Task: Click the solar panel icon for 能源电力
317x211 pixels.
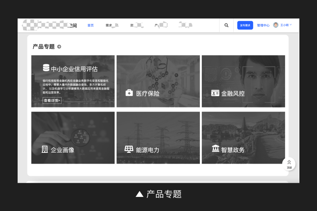Action: click(129, 149)
